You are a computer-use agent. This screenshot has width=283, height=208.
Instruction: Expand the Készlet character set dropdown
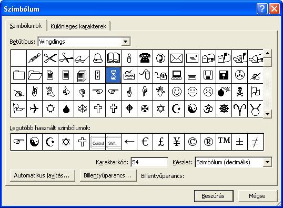tap(267, 162)
